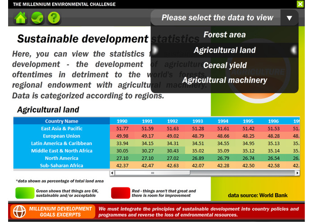Click the 33.94 cell for Latin America
Screen dimensions: 313x222
click(x=122, y=143)
